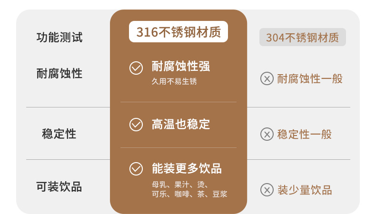This screenshot has height=214, width=376.
Task: Click the 久用不易生锈 subtitle text
Action: coord(174,81)
